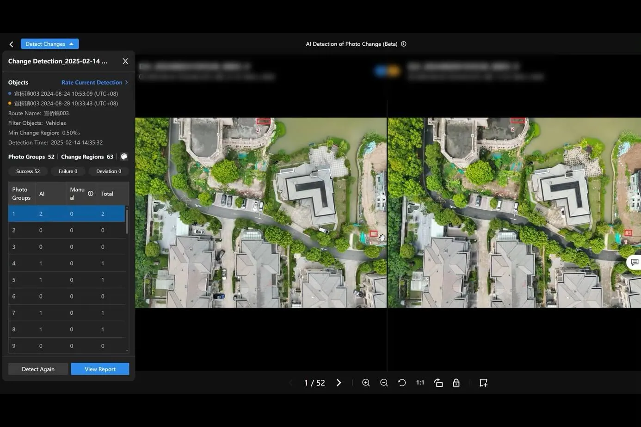Select photo group row 6
The width and height of the screenshot is (641, 427).
(x=67, y=296)
